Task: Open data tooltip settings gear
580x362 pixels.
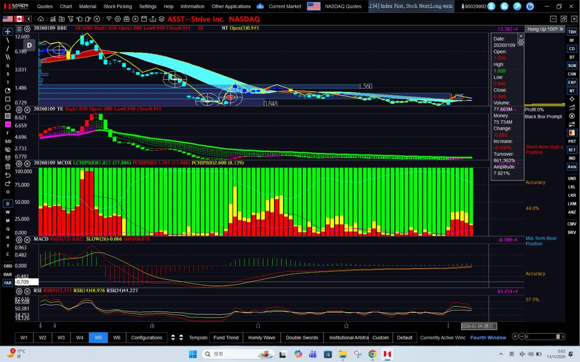Action: pyautogui.click(x=521, y=42)
